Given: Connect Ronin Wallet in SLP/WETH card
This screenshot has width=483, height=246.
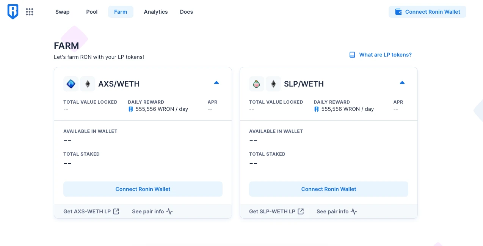Looking at the screenshot, I should point(329,189).
